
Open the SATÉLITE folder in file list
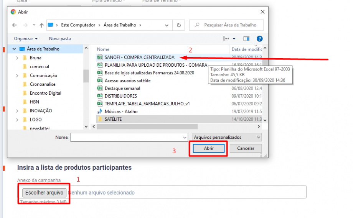(113, 119)
